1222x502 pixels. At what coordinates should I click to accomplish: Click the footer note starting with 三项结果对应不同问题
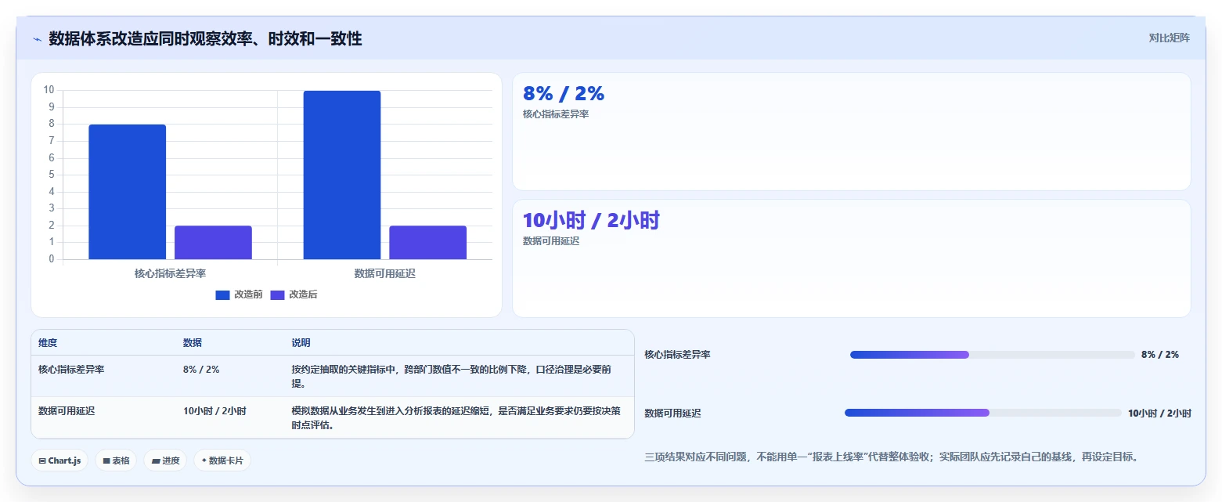[891, 457]
